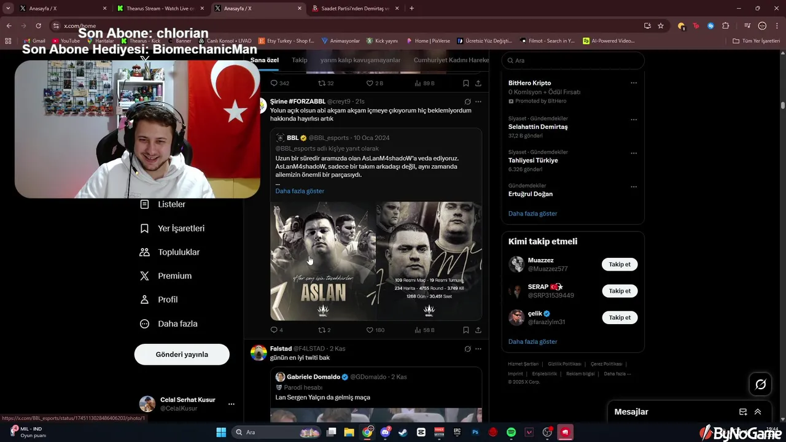Share the top post with 89 B views

click(x=478, y=83)
